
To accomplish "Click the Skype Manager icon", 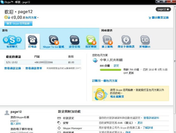I will pos(59,128).
